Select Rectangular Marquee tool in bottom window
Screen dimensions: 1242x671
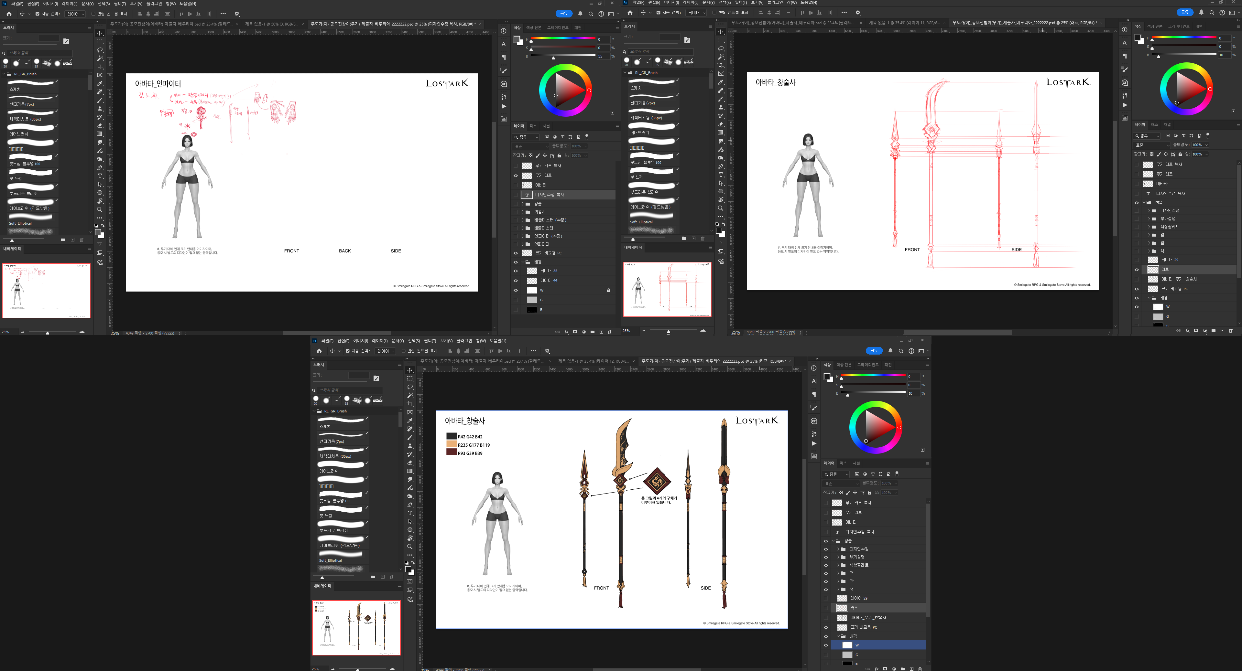point(410,378)
